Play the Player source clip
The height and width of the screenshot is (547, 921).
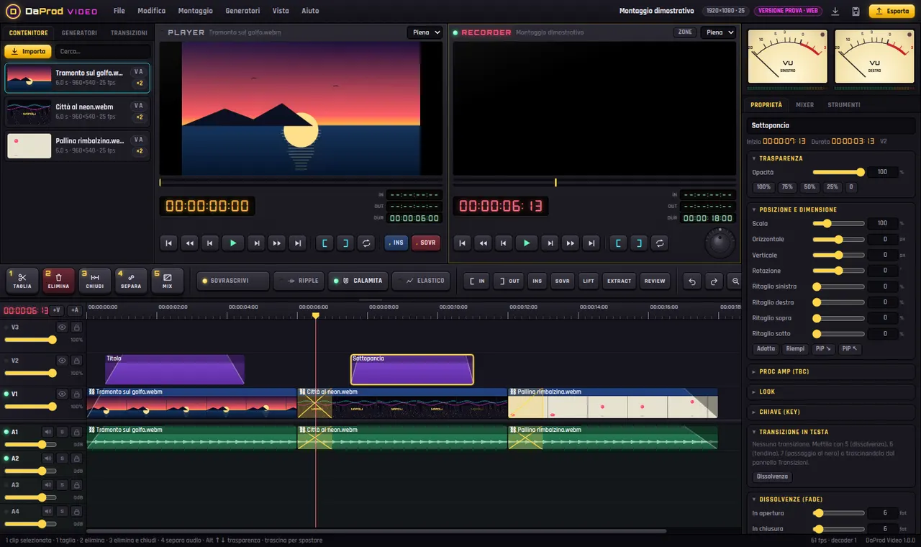coord(232,243)
